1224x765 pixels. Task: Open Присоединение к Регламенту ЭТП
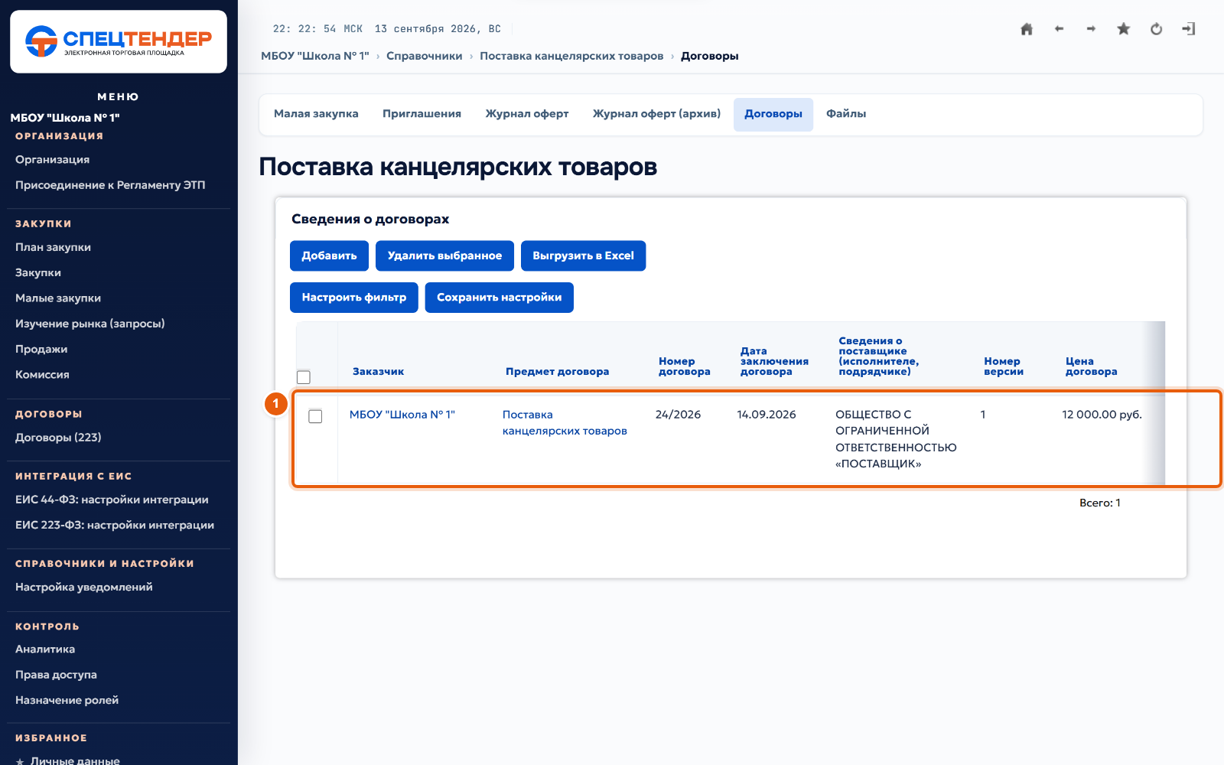(x=110, y=185)
